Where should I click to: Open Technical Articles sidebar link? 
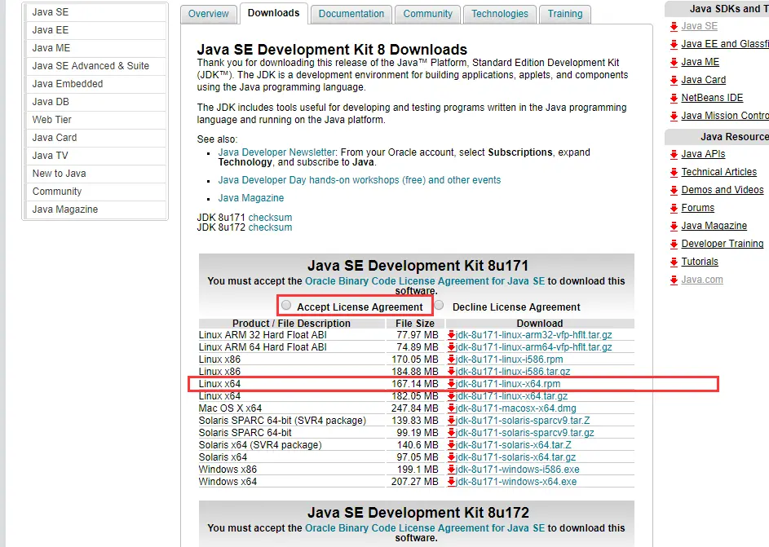pos(719,172)
